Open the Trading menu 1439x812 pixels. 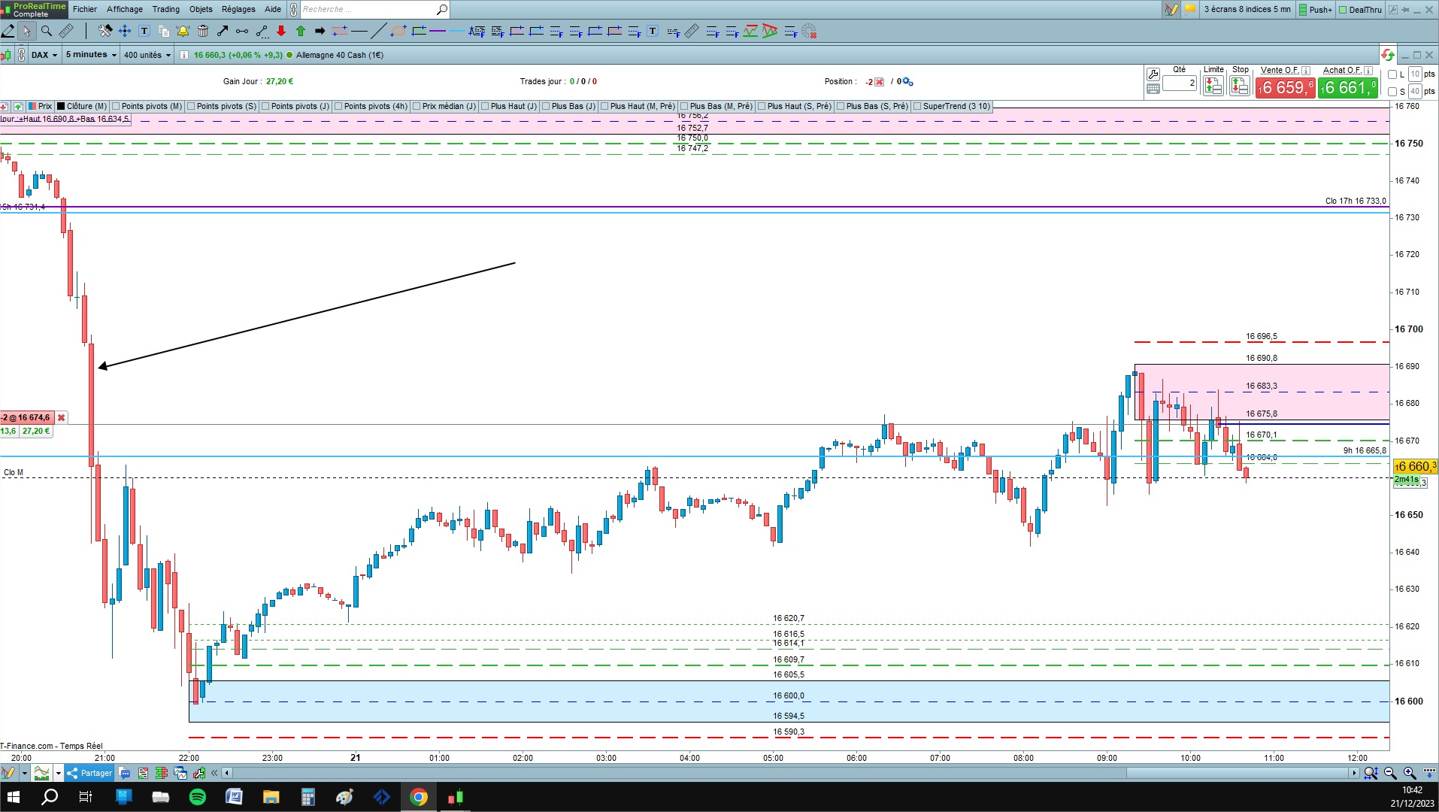(x=166, y=9)
